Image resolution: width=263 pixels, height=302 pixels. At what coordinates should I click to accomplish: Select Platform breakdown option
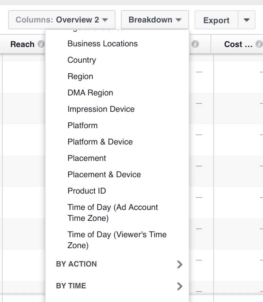coord(83,125)
